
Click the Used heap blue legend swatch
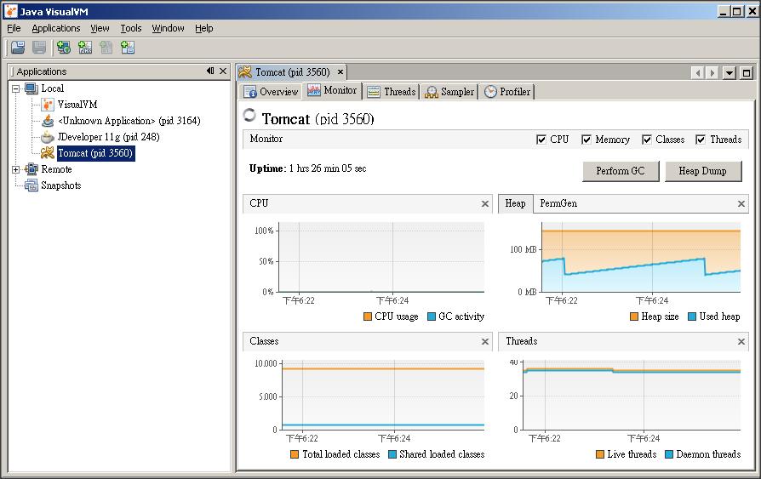[692, 316]
